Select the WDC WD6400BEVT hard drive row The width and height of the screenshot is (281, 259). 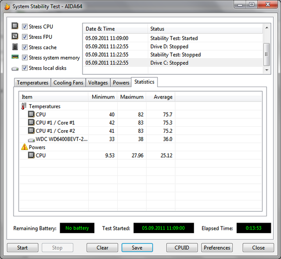(61, 139)
